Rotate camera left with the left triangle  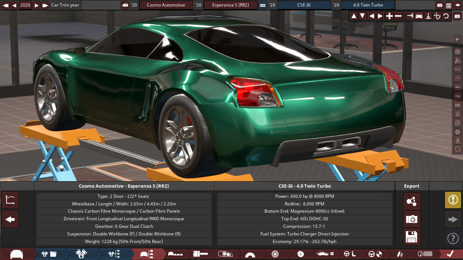[x=371, y=16]
